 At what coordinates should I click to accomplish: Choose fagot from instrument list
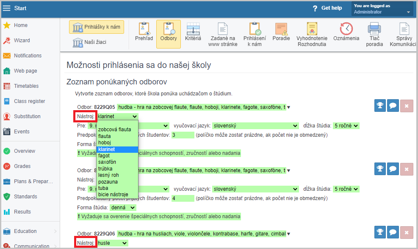(x=117, y=156)
